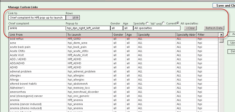Screen dimensions: 235x112
Task: Sort by the Specialty Abbr column header
Action: (186, 35)
